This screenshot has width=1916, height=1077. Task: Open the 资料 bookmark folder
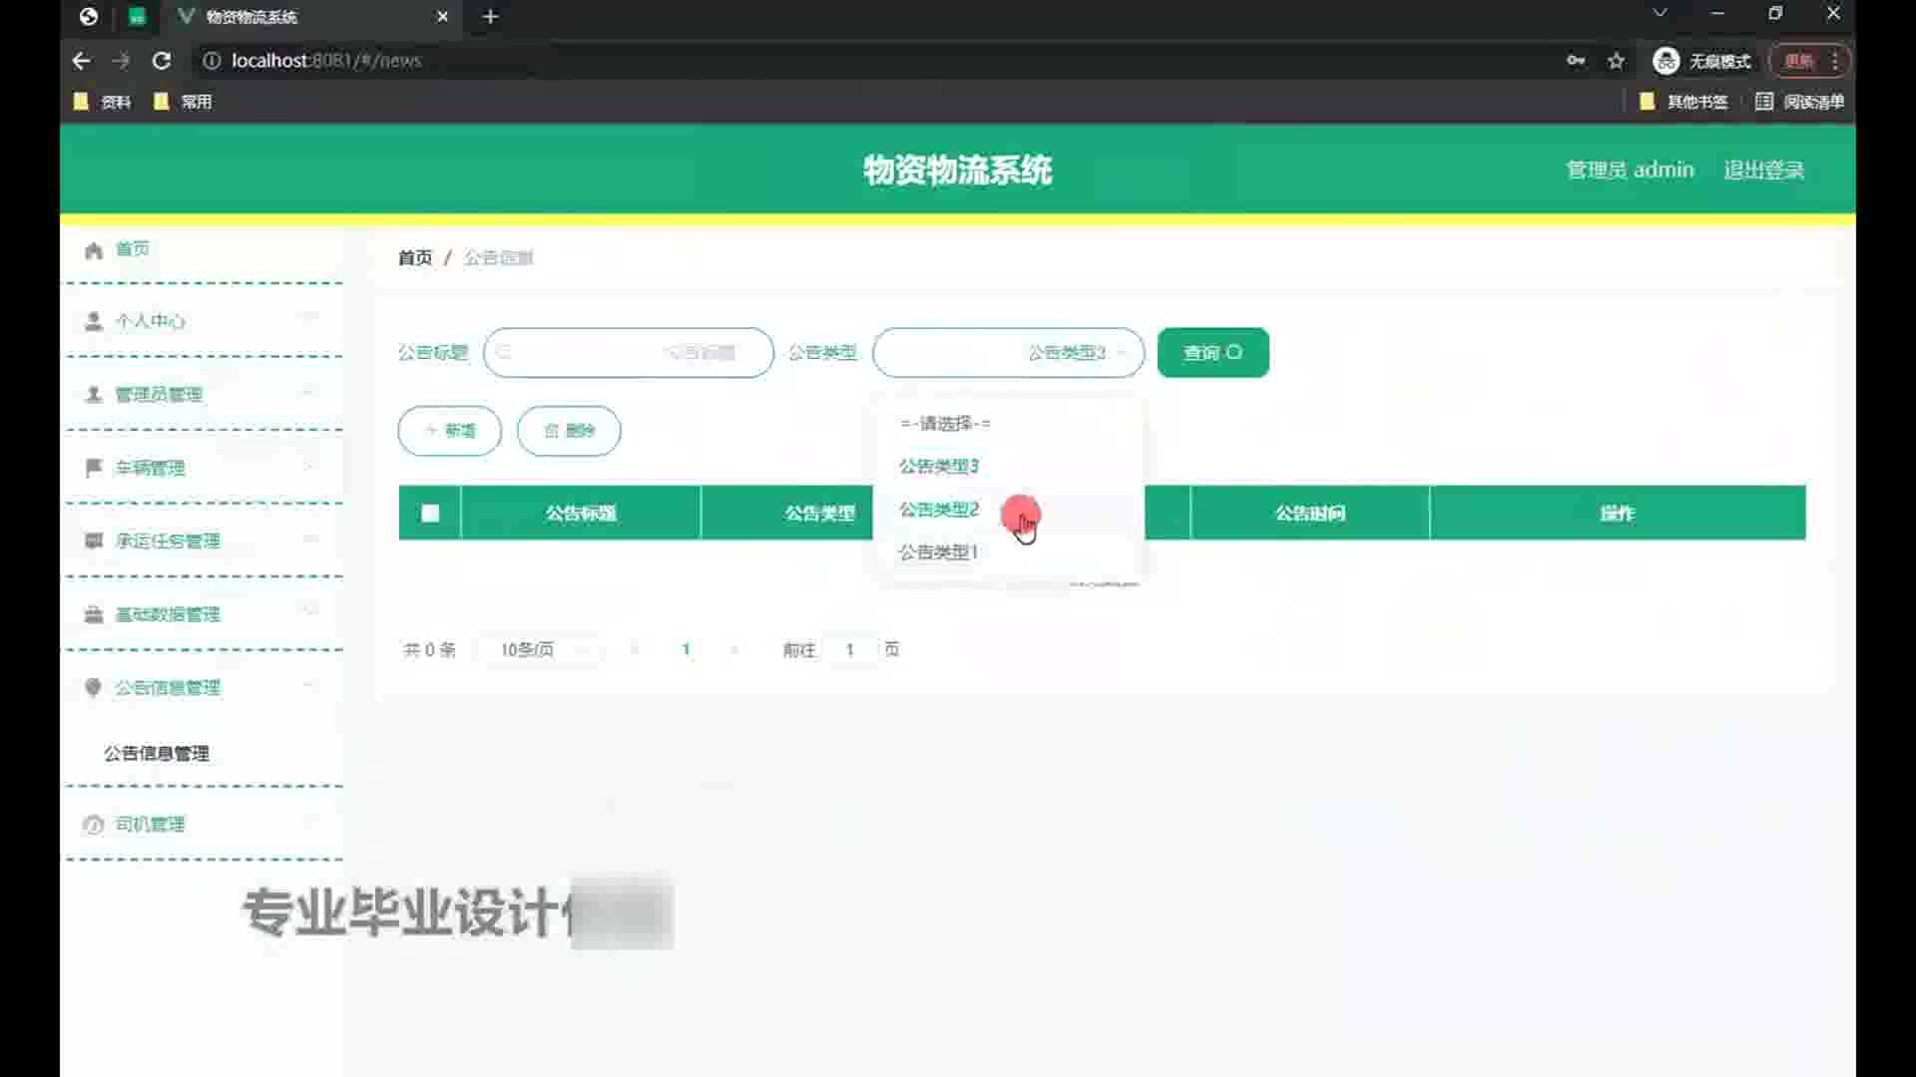coord(103,102)
